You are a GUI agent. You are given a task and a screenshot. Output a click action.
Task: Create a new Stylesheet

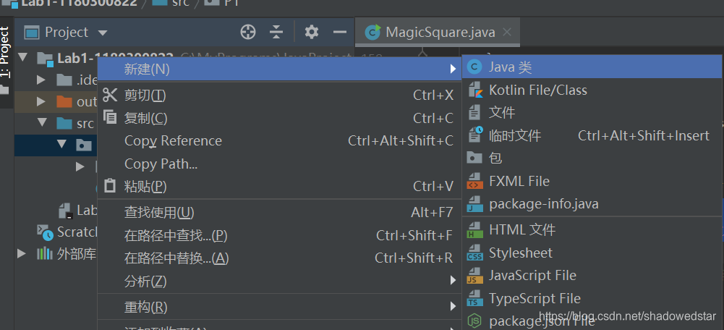[x=592, y=253]
